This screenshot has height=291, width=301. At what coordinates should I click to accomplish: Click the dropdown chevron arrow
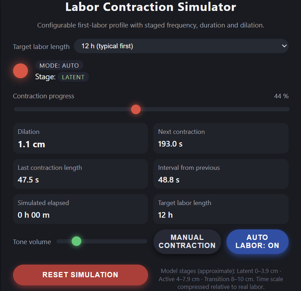click(x=284, y=46)
